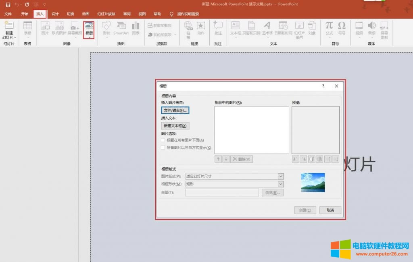The width and height of the screenshot is (413, 262).
Task: Select the 相册 (Photo Album) icon
Action: [89, 28]
